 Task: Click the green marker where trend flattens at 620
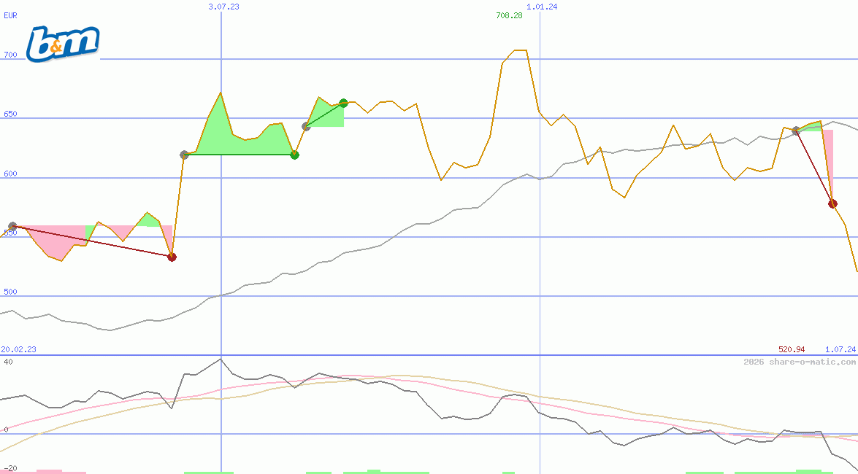point(295,155)
